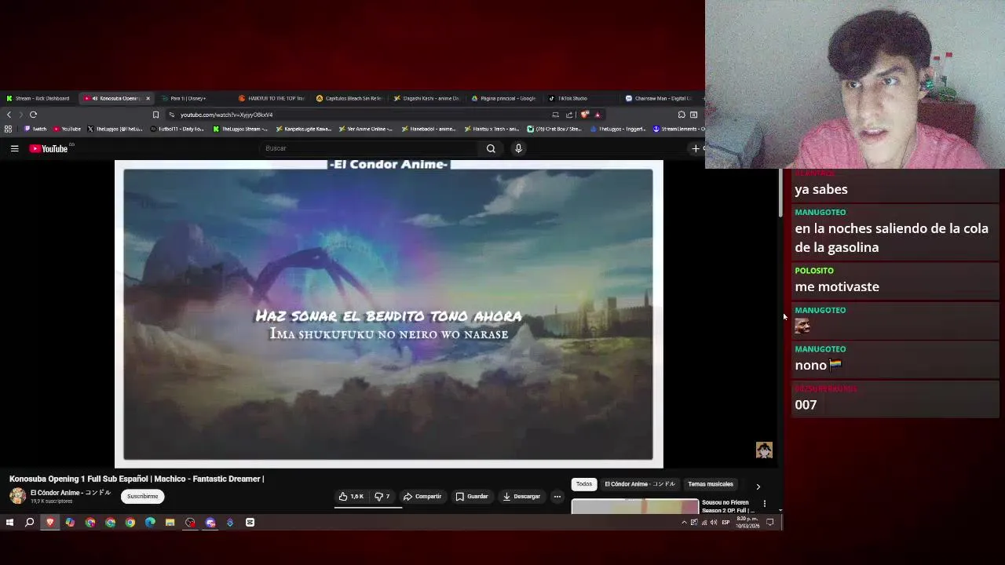The height and width of the screenshot is (565, 1005).
Task: Switch to the Chainsaw Man tab
Action: (658, 99)
